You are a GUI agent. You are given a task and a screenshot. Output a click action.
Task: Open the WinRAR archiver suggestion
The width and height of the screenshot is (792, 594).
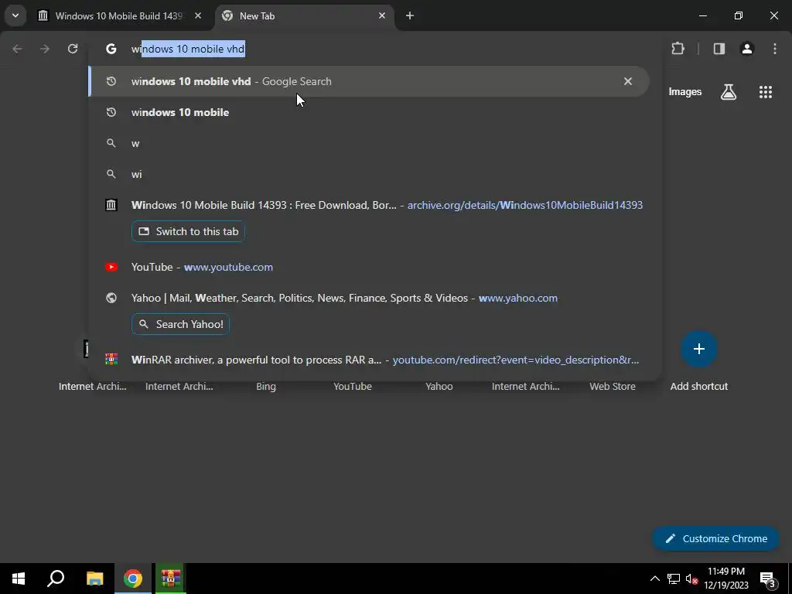tap(369, 360)
